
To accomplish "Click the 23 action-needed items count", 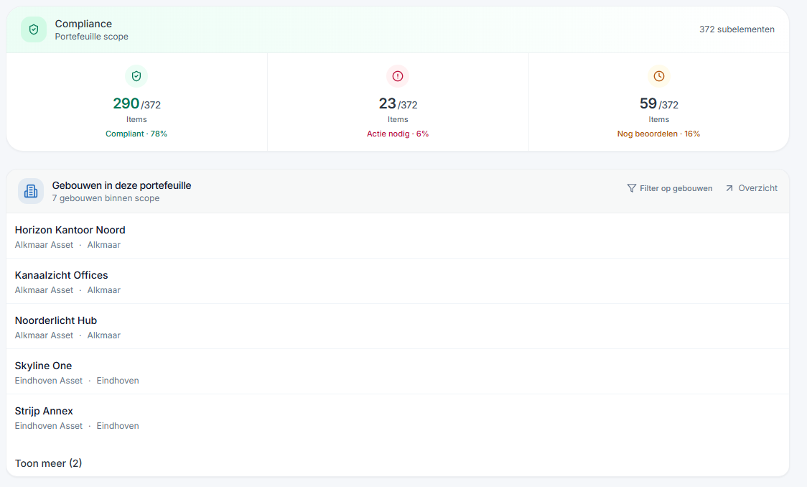I will coord(387,103).
